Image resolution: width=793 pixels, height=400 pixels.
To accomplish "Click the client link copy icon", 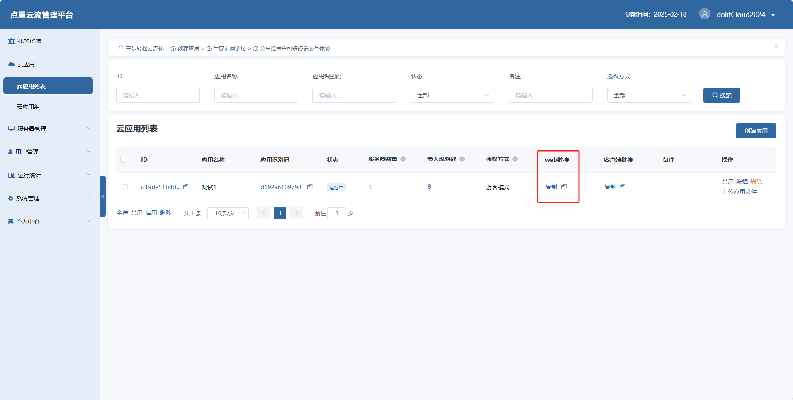I will point(623,187).
